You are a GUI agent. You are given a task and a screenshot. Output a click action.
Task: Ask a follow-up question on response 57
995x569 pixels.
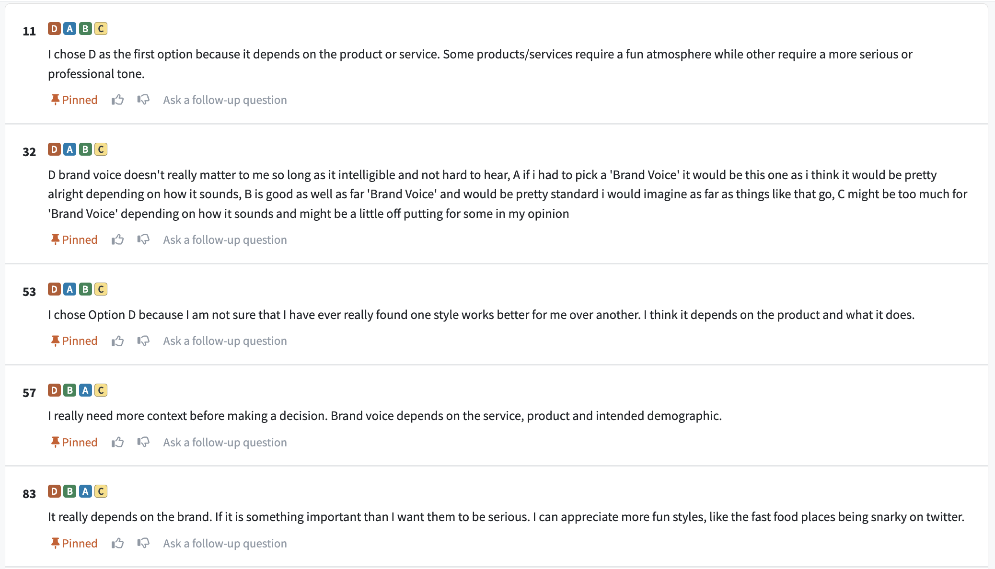point(225,442)
